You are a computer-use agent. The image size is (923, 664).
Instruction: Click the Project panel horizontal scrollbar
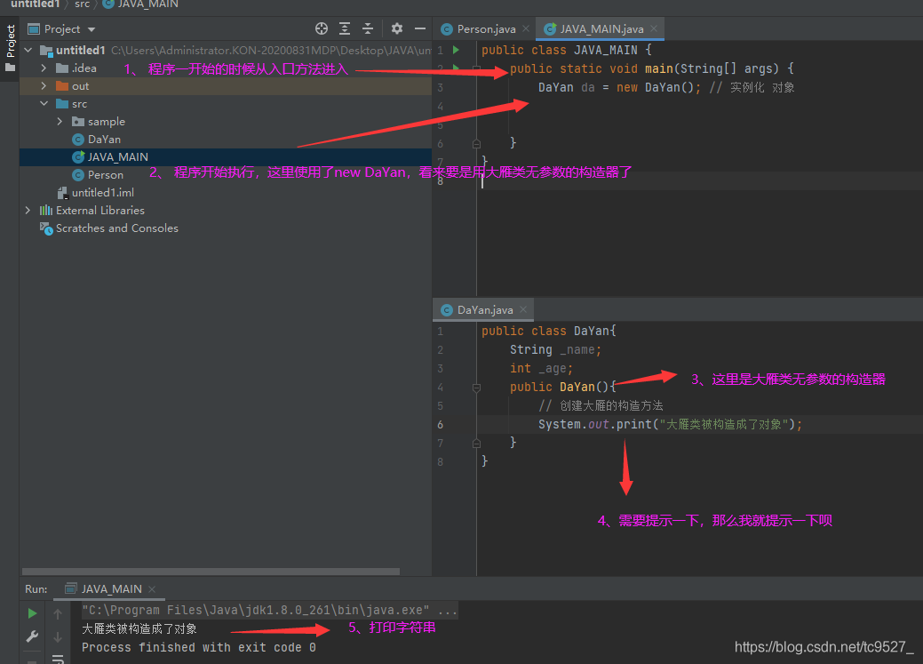click(211, 572)
